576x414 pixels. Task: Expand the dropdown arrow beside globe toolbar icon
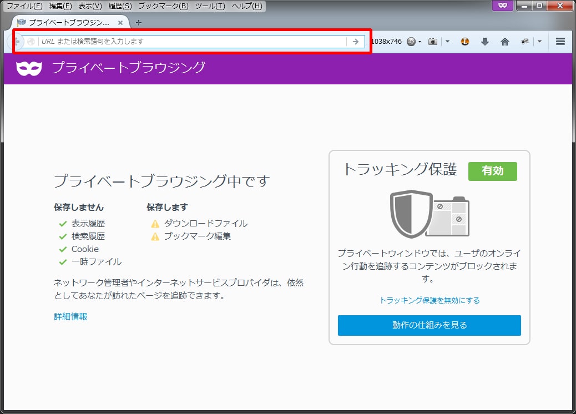[420, 42]
